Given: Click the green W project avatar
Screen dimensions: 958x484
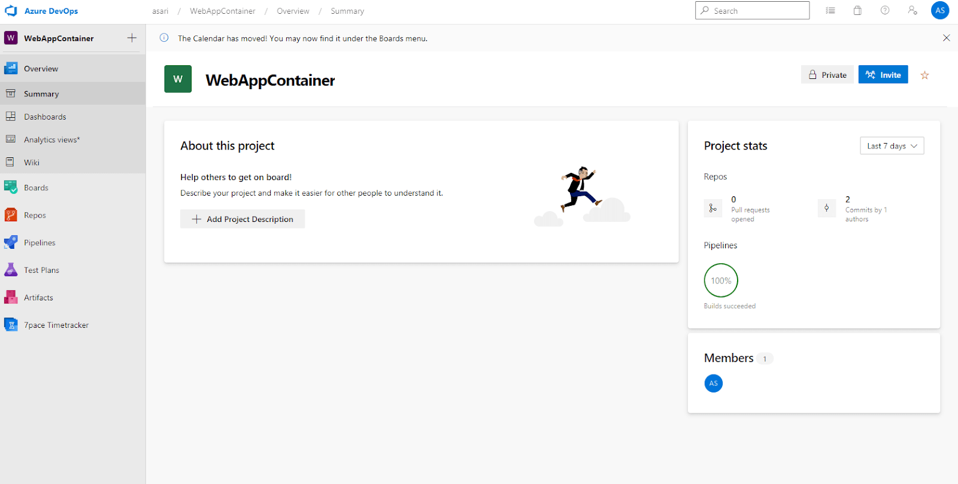Looking at the screenshot, I should point(178,79).
